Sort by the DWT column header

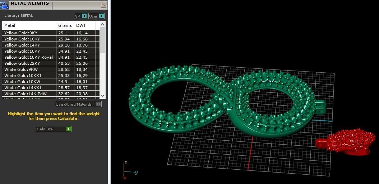click(x=84, y=25)
